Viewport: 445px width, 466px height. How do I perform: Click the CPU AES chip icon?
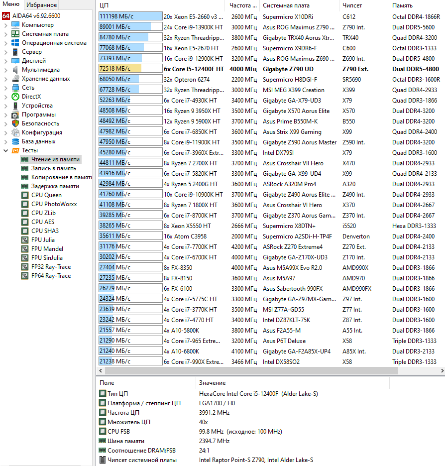coord(25,222)
